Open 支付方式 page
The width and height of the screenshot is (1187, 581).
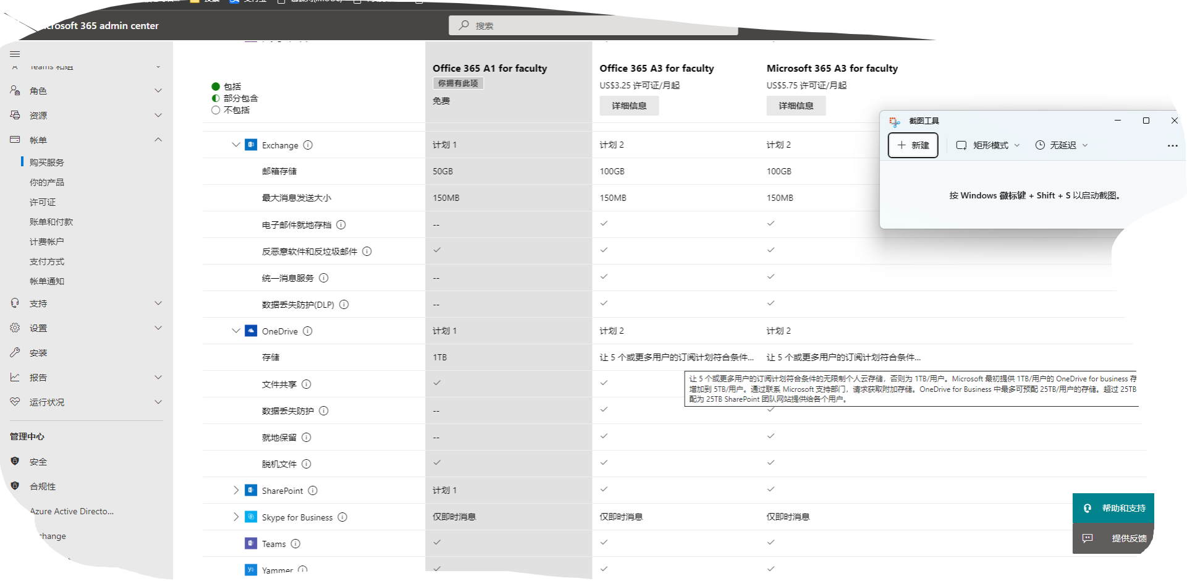point(47,261)
